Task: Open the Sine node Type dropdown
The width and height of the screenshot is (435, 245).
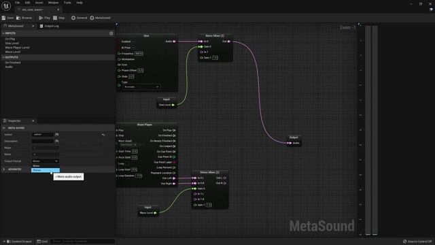Action: point(141,87)
